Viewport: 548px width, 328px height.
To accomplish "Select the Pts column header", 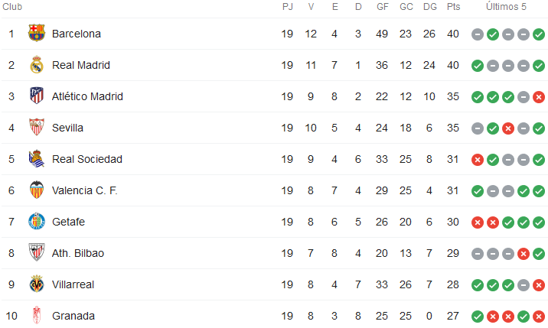I will [x=453, y=7].
